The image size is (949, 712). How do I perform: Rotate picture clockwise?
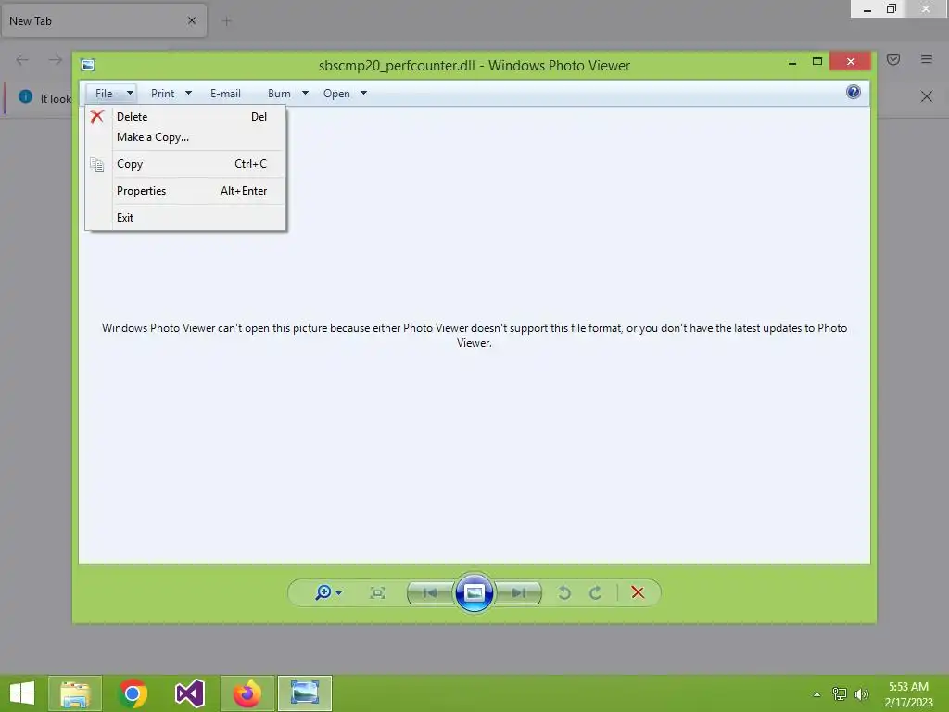point(596,592)
